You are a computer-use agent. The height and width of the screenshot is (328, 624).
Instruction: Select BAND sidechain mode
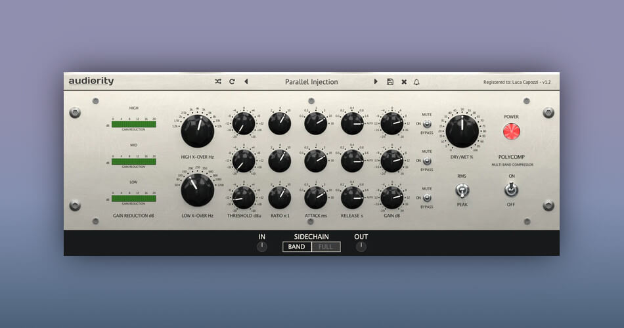tap(297, 247)
